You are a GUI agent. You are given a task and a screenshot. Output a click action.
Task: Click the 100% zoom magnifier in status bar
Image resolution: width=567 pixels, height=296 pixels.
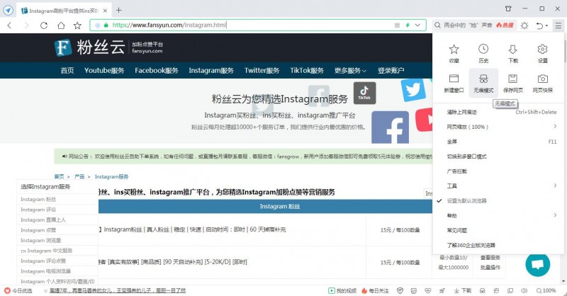point(546,290)
